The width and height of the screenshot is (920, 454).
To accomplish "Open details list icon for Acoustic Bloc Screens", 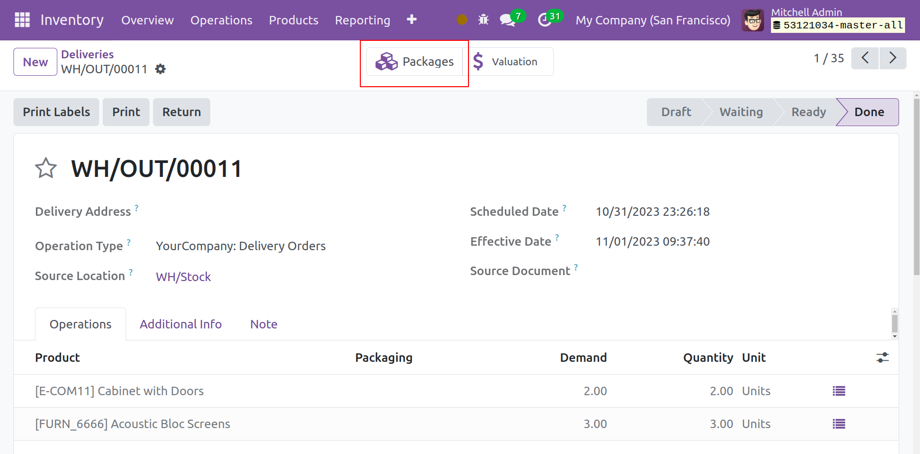I will point(839,424).
